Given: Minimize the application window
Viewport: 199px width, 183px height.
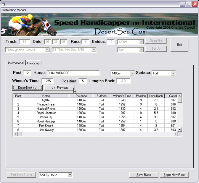Looking at the screenshot, I should click(x=182, y=4).
